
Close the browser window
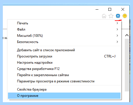(x=123, y=9)
